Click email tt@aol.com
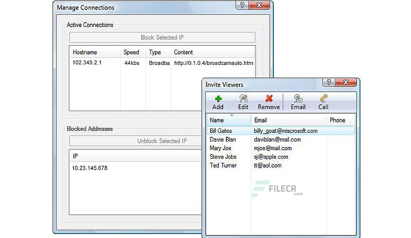 (x=267, y=165)
